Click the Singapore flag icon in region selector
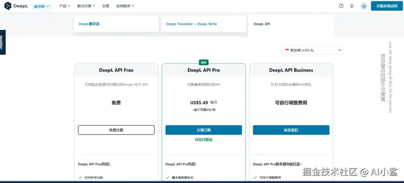This screenshot has width=404, height=183. coord(287,50)
